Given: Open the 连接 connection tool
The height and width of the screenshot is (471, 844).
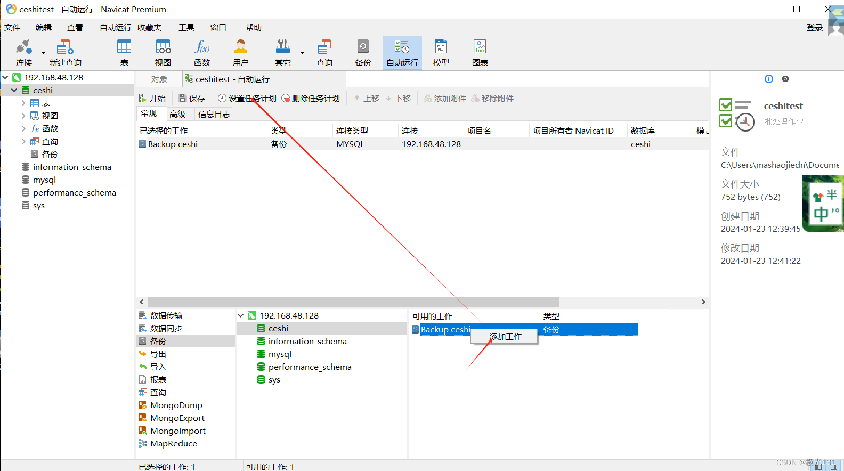Looking at the screenshot, I should [23, 53].
